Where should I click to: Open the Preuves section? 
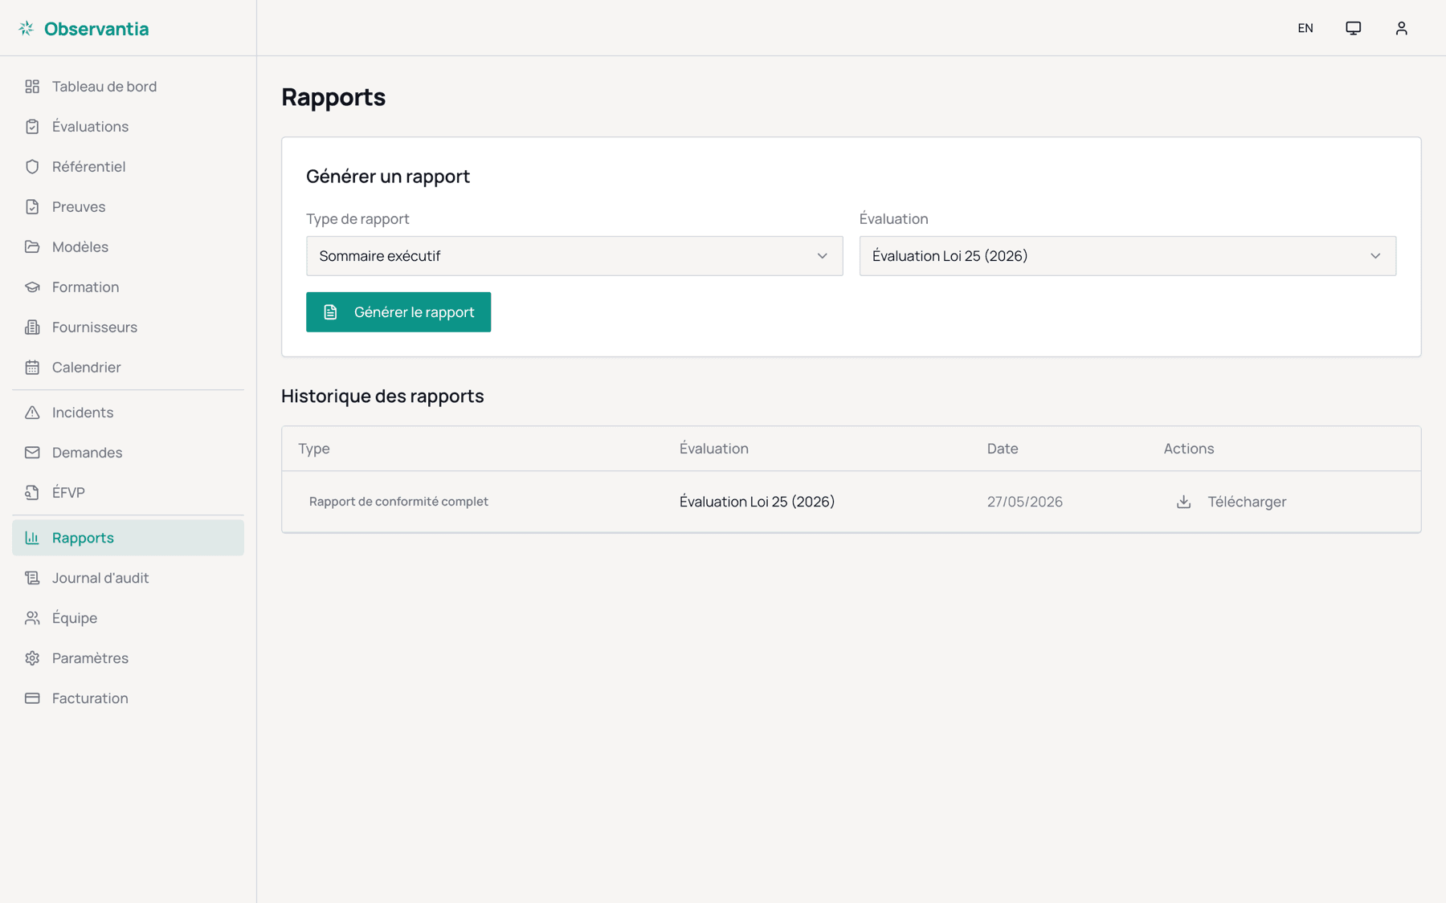(128, 206)
